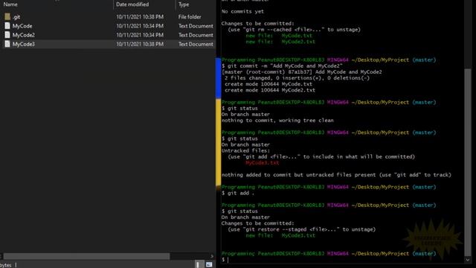Click the MyCode2 file name
476x268 pixels.
click(x=23, y=35)
